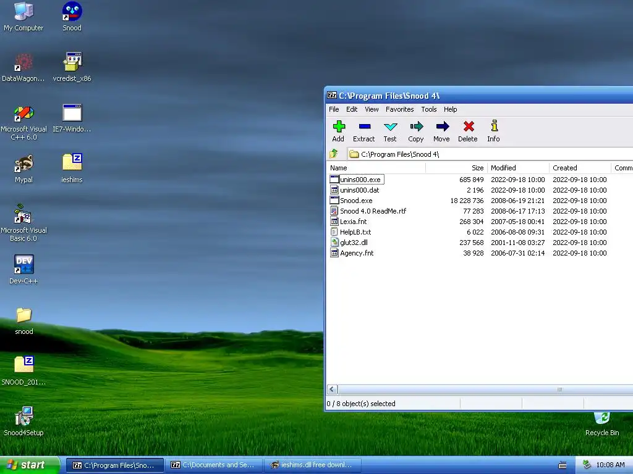Click modified date 2001-11-08 03:27
633x474 pixels.
point(518,242)
